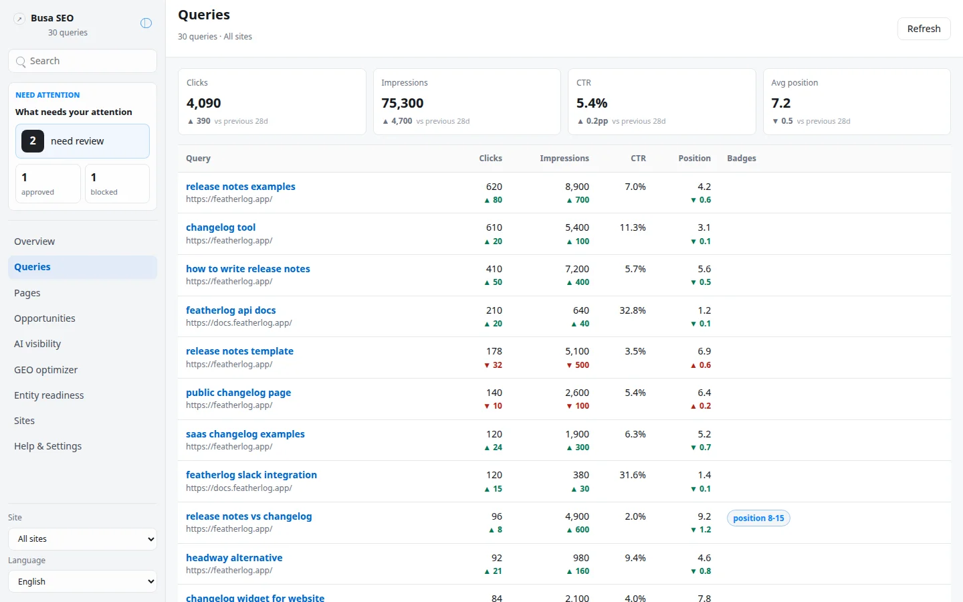This screenshot has width=963, height=602.
Task: Go to the Overview page
Action: pos(82,241)
